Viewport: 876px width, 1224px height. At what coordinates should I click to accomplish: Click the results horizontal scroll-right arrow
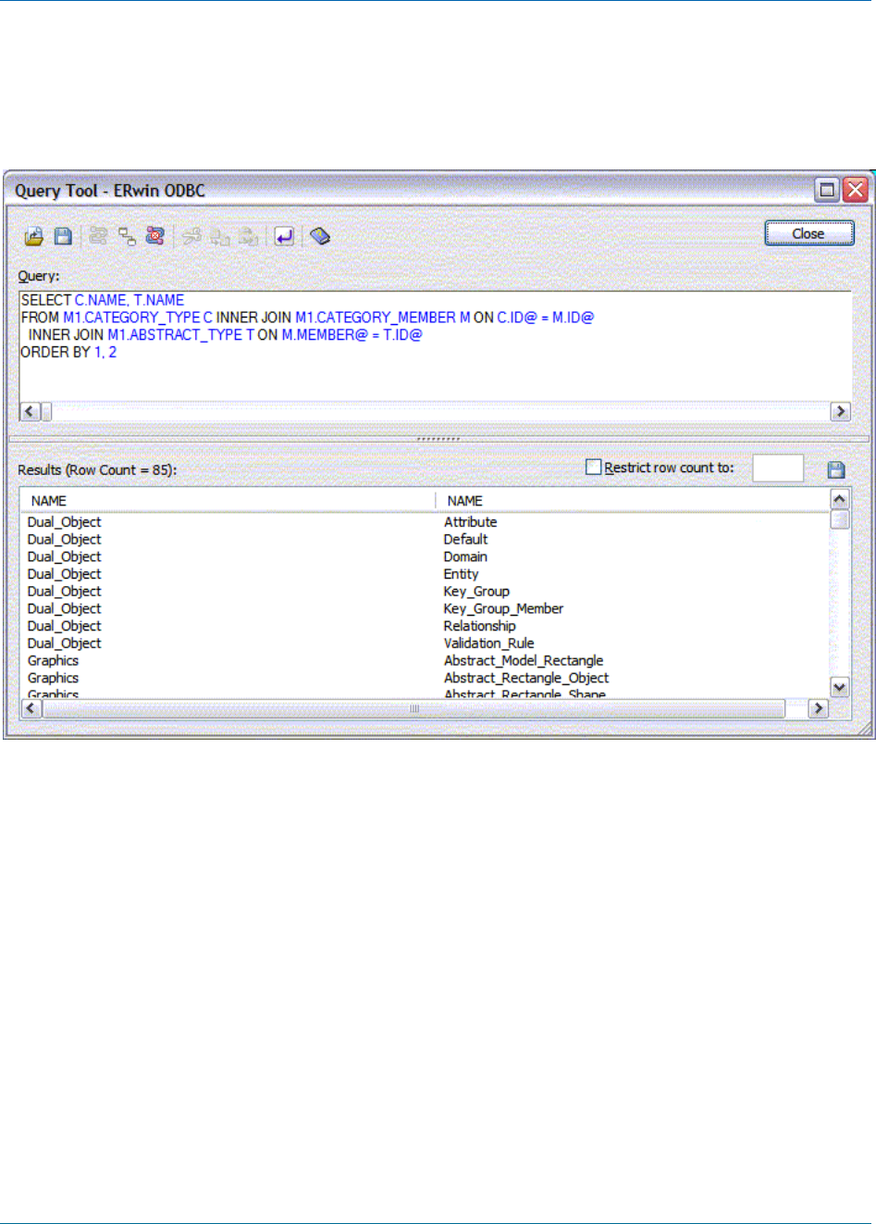coord(818,708)
